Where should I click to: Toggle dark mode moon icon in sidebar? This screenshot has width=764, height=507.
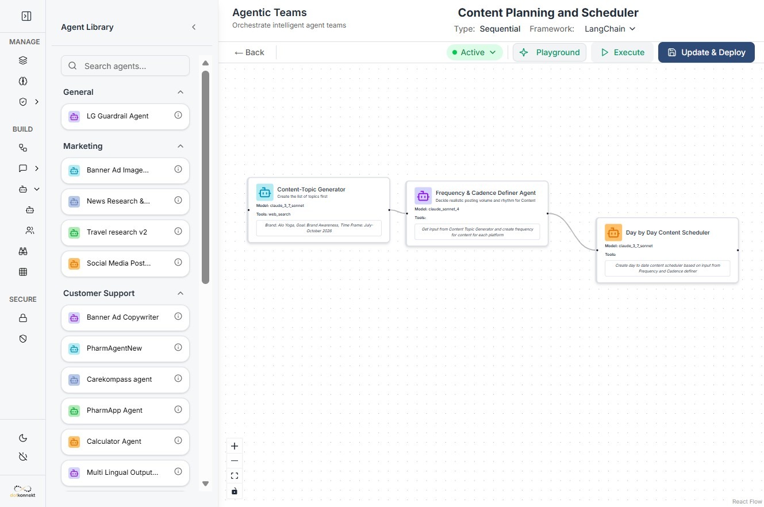(23, 438)
